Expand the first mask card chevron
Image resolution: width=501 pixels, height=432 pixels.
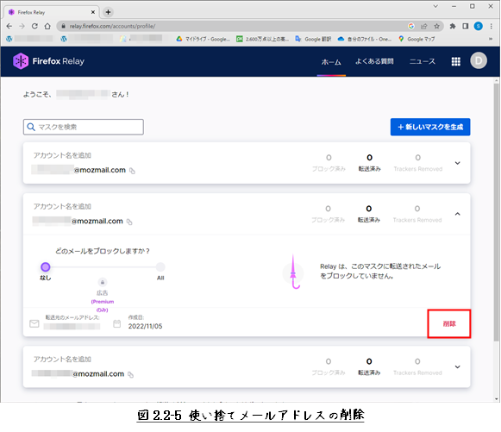coord(457,163)
